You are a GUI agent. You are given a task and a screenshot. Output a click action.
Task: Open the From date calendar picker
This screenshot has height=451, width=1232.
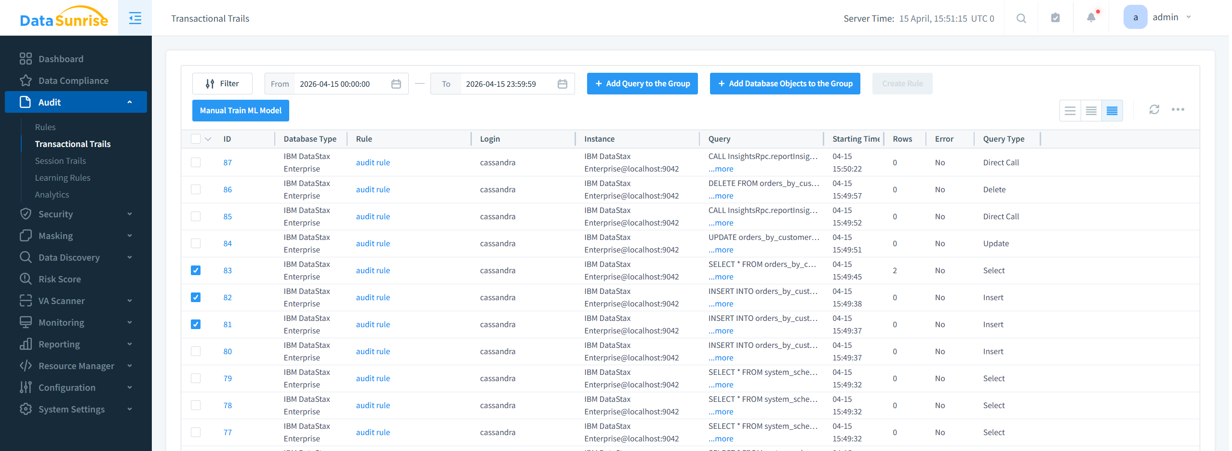[396, 83]
